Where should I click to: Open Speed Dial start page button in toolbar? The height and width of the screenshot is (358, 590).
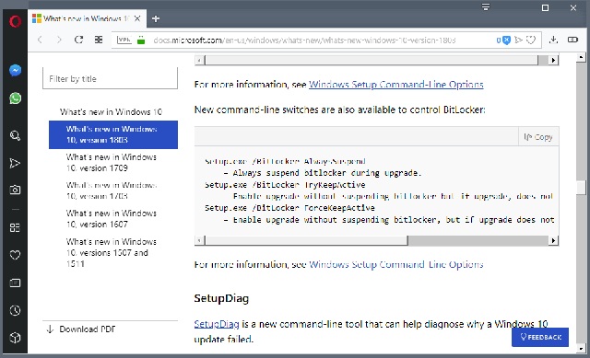[99, 40]
